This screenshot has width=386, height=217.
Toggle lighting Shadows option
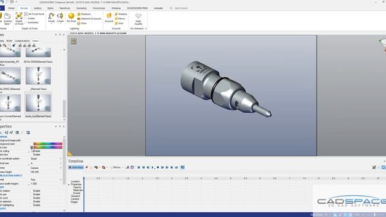click(x=84, y=14)
